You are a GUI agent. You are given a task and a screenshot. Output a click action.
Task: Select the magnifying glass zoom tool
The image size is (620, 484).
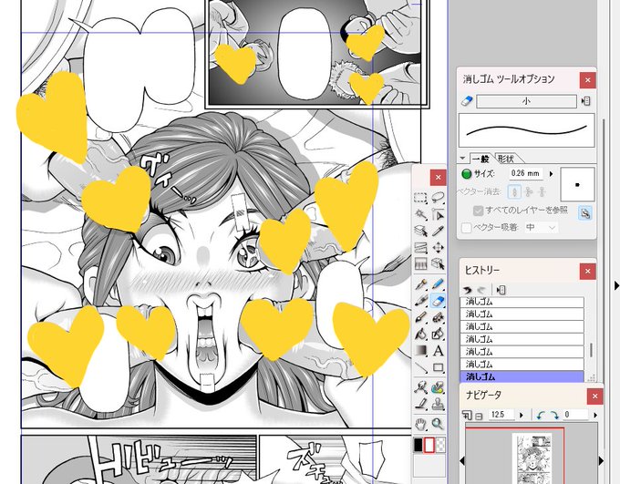pyautogui.click(x=438, y=424)
